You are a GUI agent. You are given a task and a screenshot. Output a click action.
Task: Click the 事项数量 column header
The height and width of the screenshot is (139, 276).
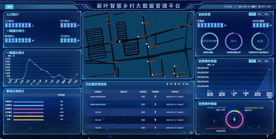point(61,95)
